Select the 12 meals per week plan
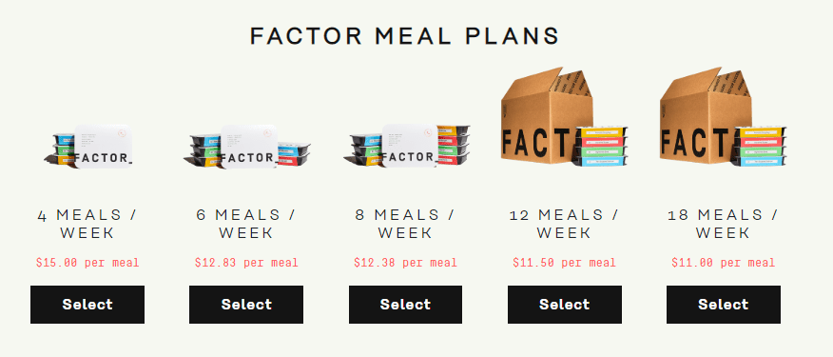 click(564, 305)
